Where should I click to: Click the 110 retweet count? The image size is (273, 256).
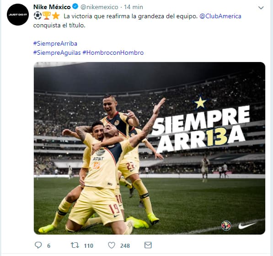tap(89, 246)
